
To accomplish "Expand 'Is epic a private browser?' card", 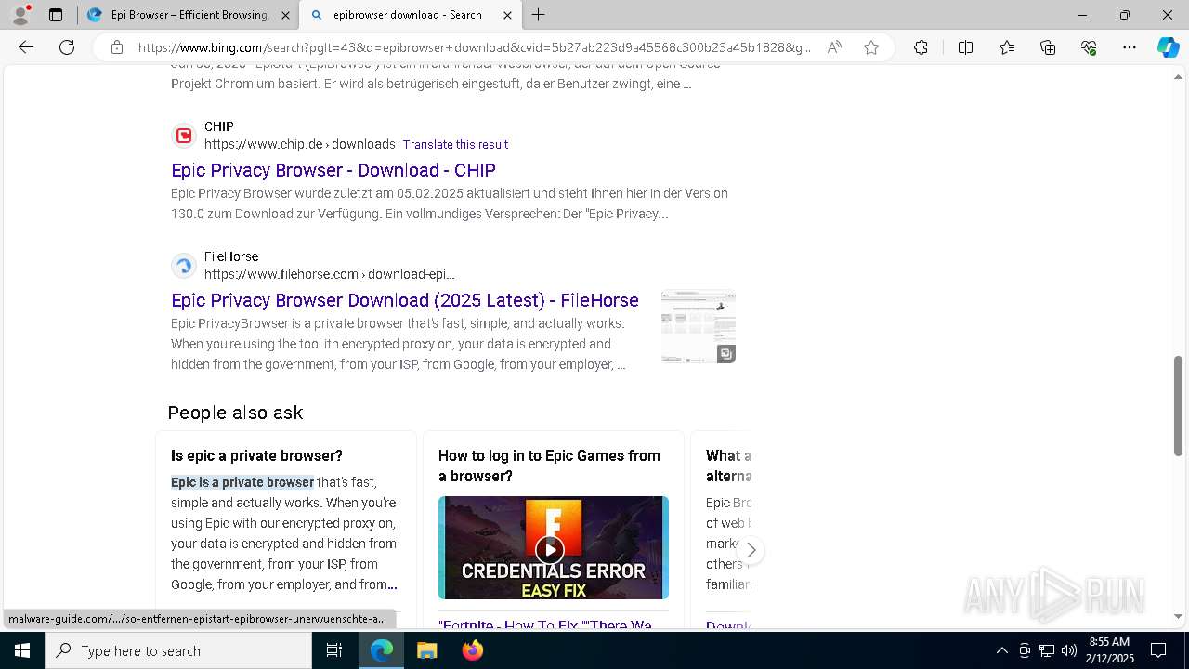I will tap(256, 455).
